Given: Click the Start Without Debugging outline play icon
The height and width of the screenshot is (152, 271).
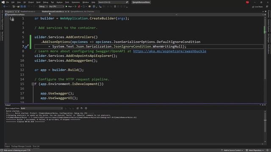Looking at the screenshot, I should click(75, 7).
